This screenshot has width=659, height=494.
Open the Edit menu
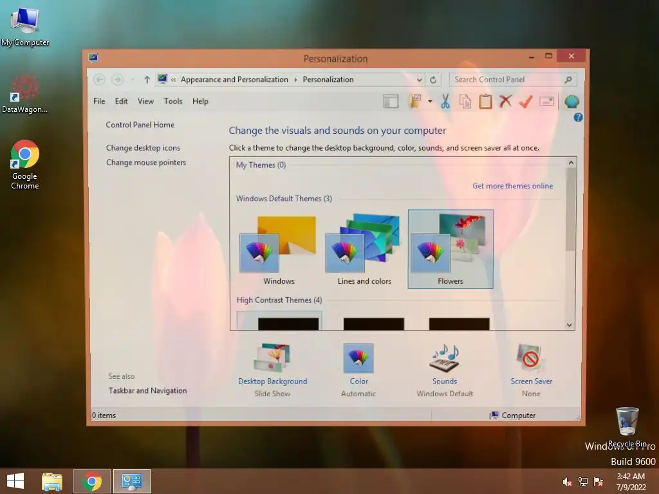(x=121, y=101)
